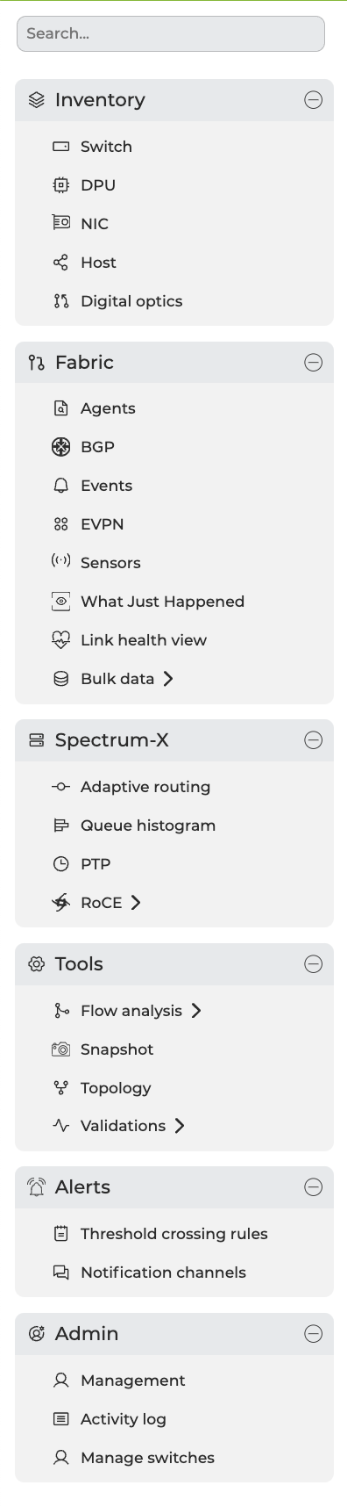Click the PTP clock icon

60,864
